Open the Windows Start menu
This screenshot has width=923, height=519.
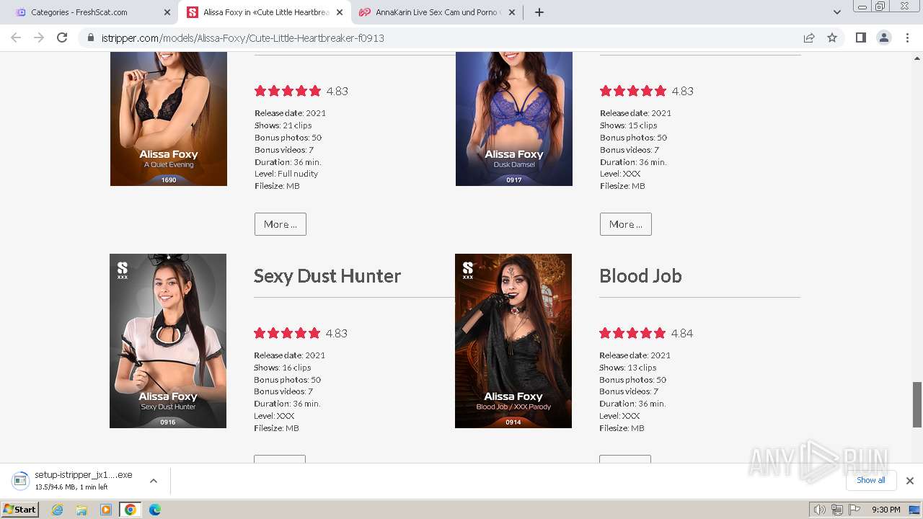[19, 509]
